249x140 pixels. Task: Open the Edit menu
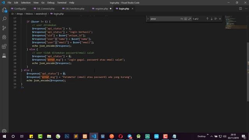point(16,3)
